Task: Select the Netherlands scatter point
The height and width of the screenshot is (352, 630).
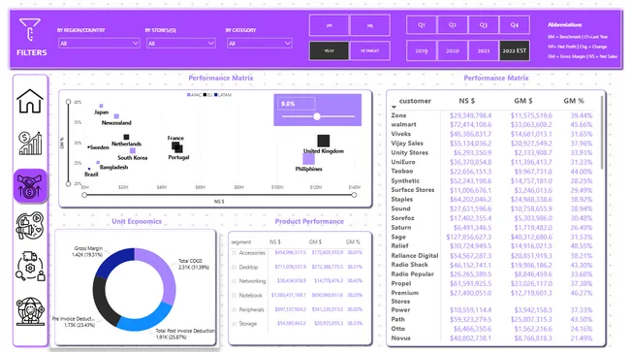Action: click(x=126, y=137)
